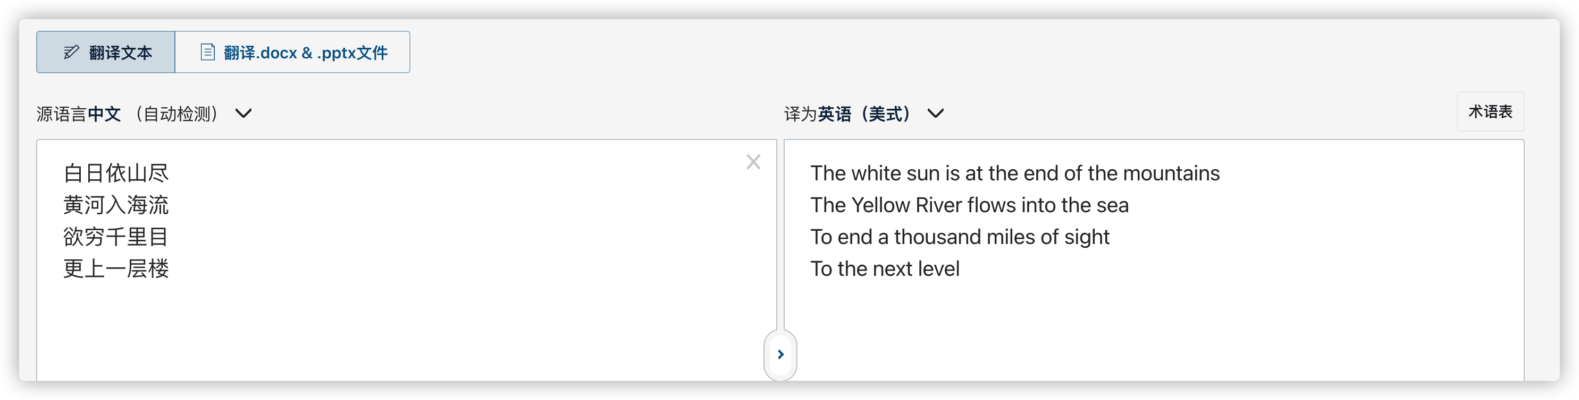
Task: Click the 译为英语 (美式) label
Action: (x=848, y=114)
